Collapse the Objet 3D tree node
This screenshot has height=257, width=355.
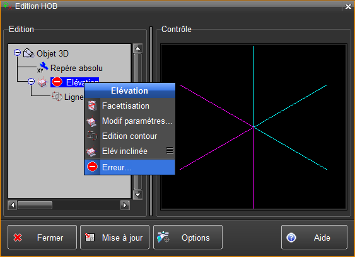(x=17, y=53)
